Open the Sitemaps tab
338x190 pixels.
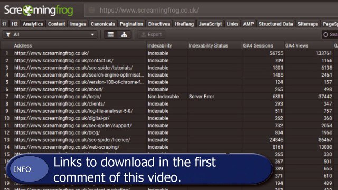(307, 24)
